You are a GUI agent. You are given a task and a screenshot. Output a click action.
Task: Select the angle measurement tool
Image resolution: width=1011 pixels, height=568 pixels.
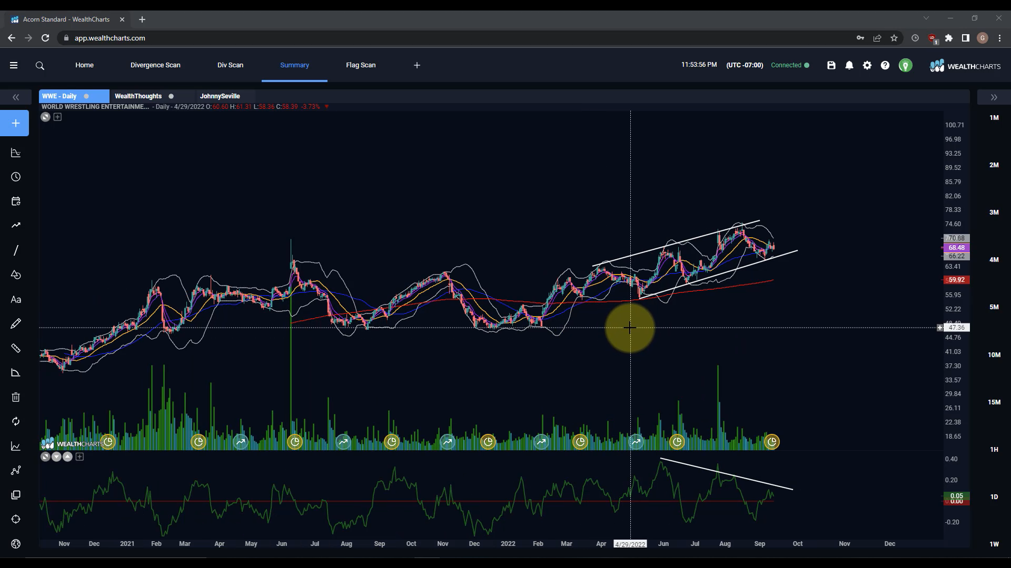[x=16, y=373]
